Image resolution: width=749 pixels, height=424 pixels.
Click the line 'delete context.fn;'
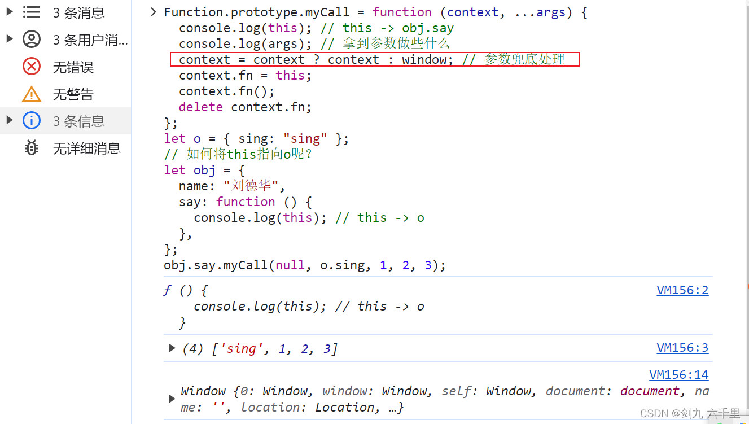245,107
